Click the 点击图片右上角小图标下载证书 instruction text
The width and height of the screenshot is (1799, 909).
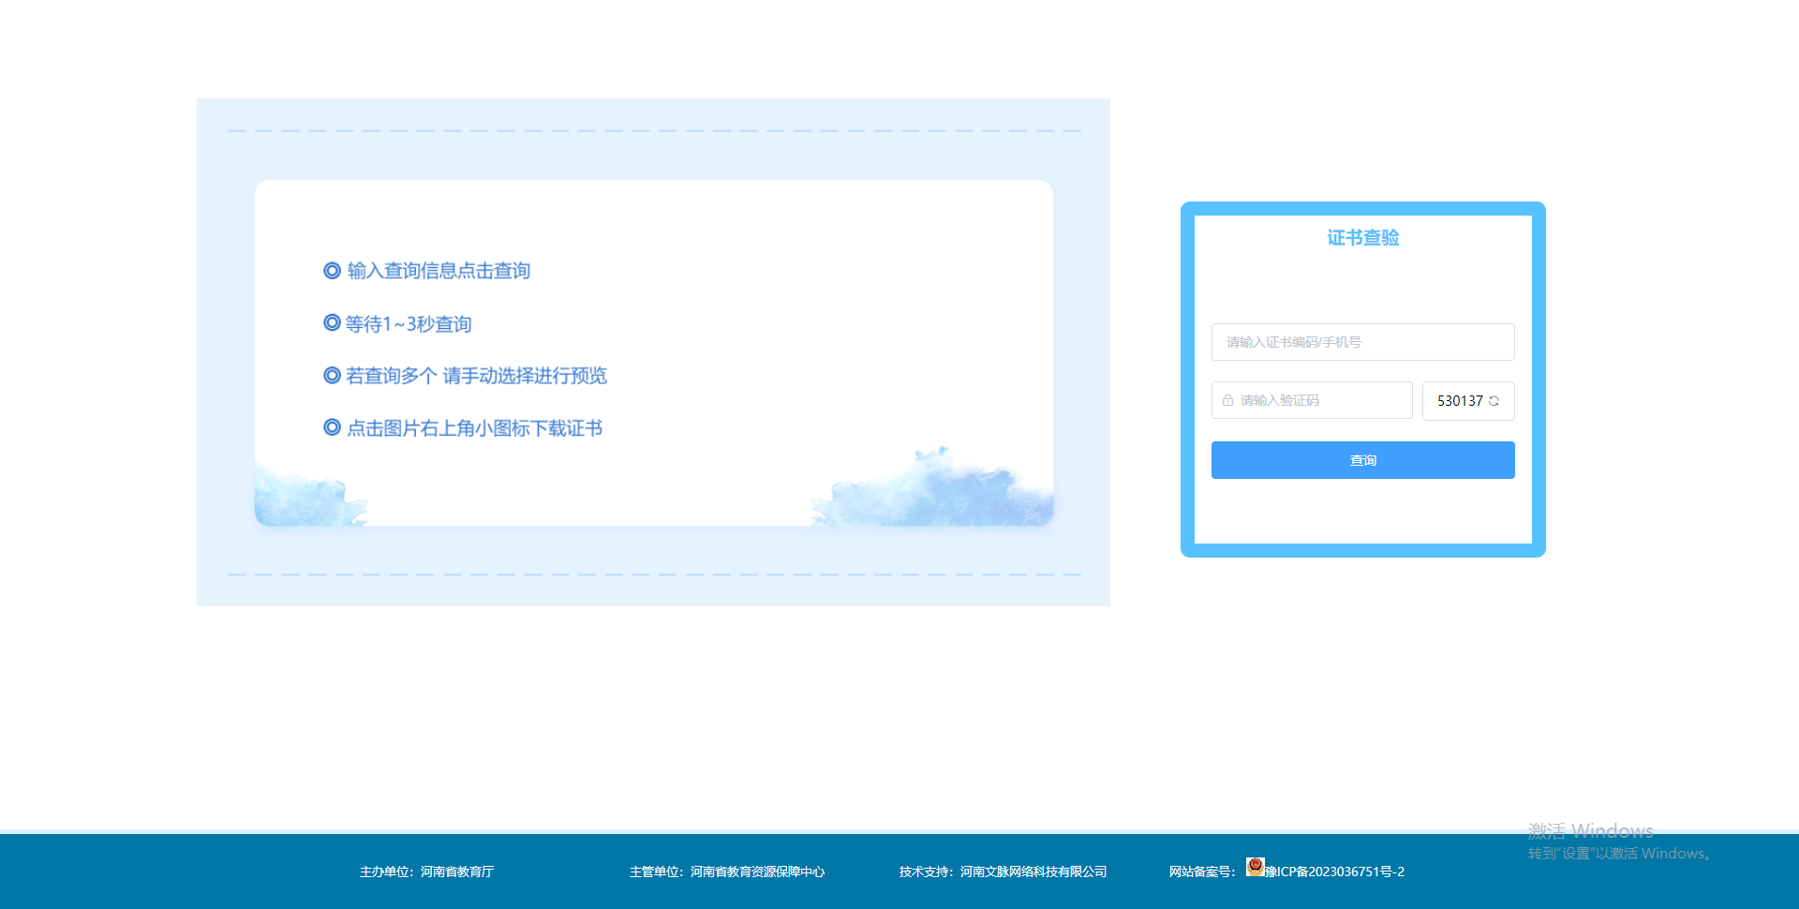(x=474, y=428)
